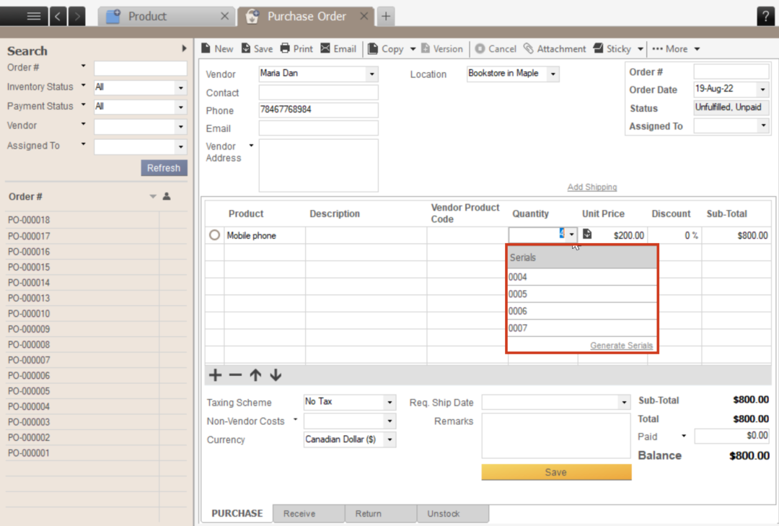Image resolution: width=779 pixels, height=526 pixels.
Task: Create a new purchase order with the New icon
Action: point(217,48)
